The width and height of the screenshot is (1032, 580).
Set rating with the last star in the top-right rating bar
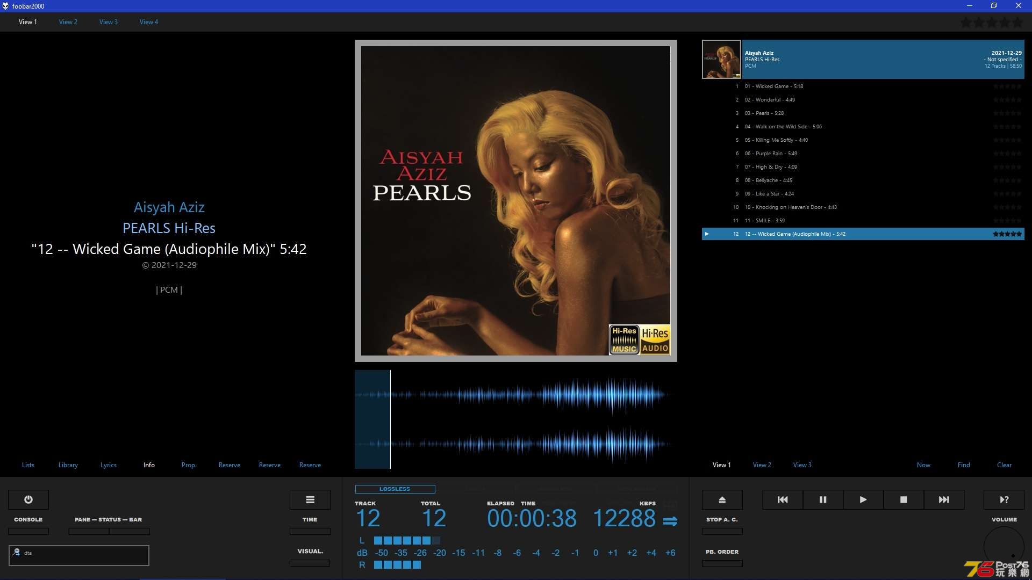(x=1017, y=23)
